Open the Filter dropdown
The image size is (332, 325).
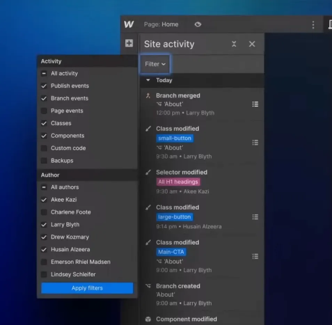[155, 64]
